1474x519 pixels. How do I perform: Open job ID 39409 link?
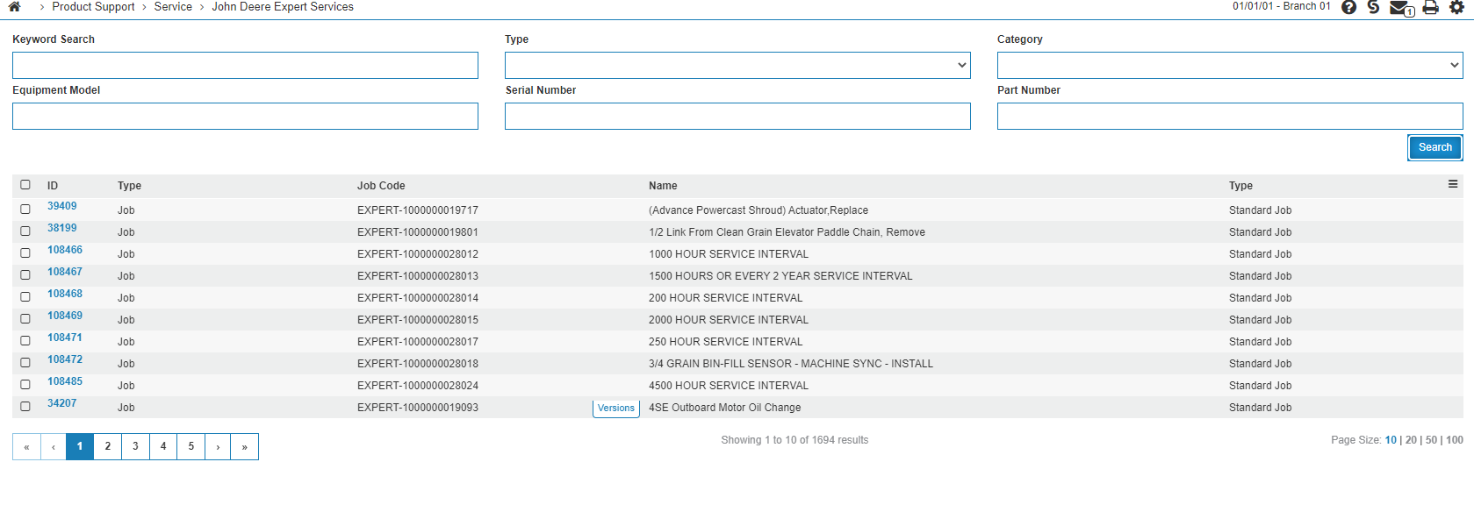coord(62,206)
